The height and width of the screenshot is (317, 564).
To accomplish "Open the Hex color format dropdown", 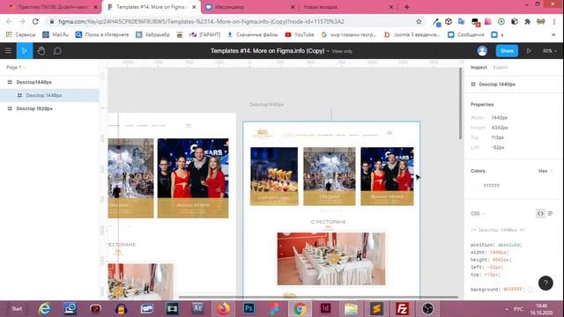I will tap(545, 171).
